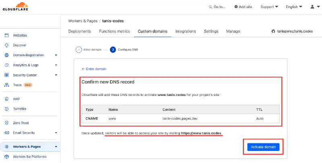This screenshot has width=322, height=163.
Task: Open Workers for Platforms in the sidebar
Action: click(29, 157)
